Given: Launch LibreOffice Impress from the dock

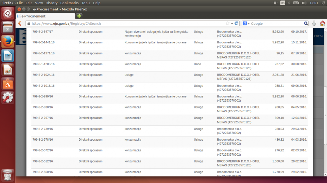Looking at the screenshot, I should (8, 70).
